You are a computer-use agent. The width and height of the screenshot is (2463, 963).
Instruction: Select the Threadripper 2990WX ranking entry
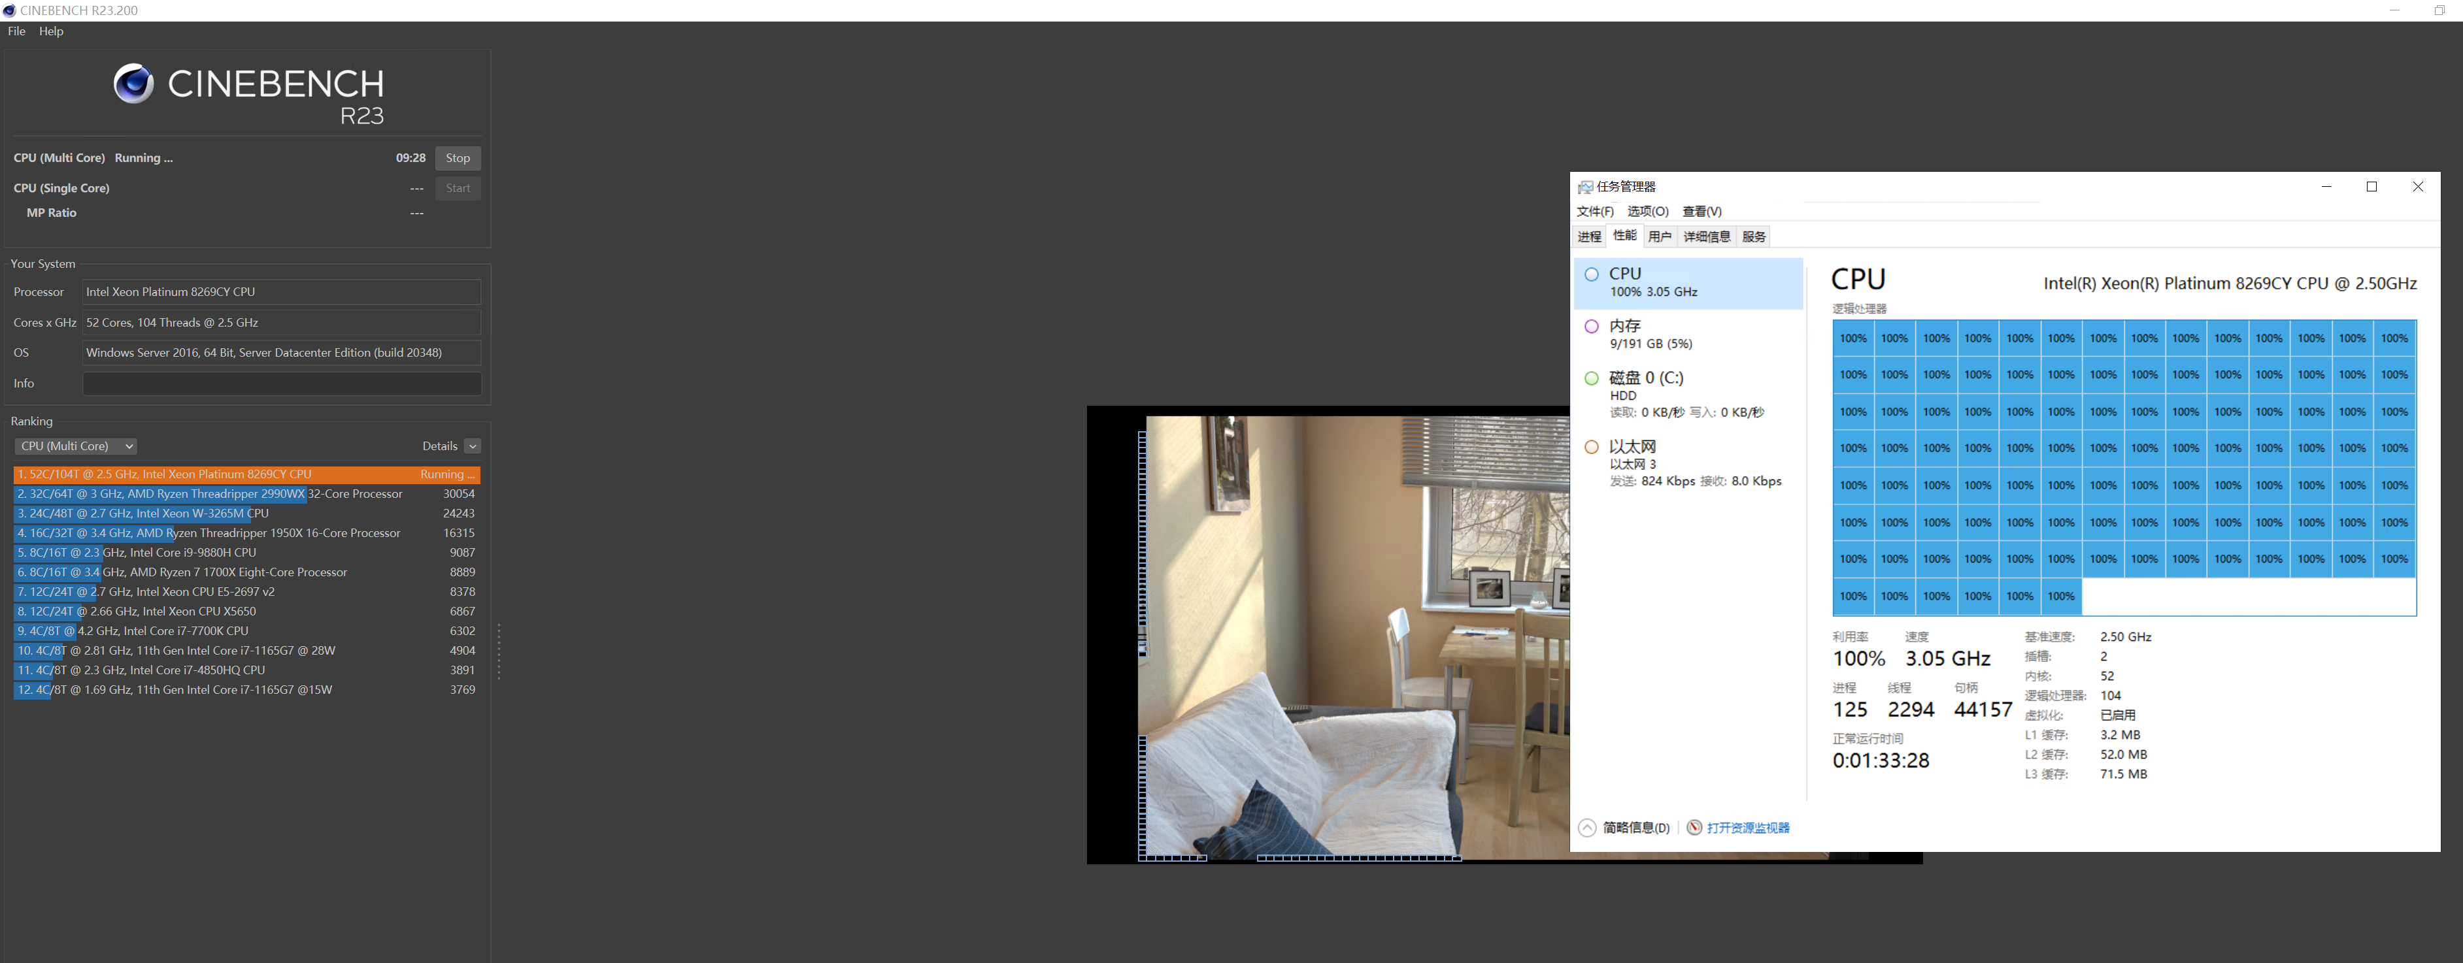click(x=210, y=494)
